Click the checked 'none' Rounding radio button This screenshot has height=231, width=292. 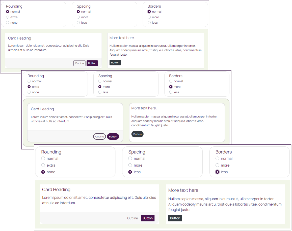(x=43, y=172)
